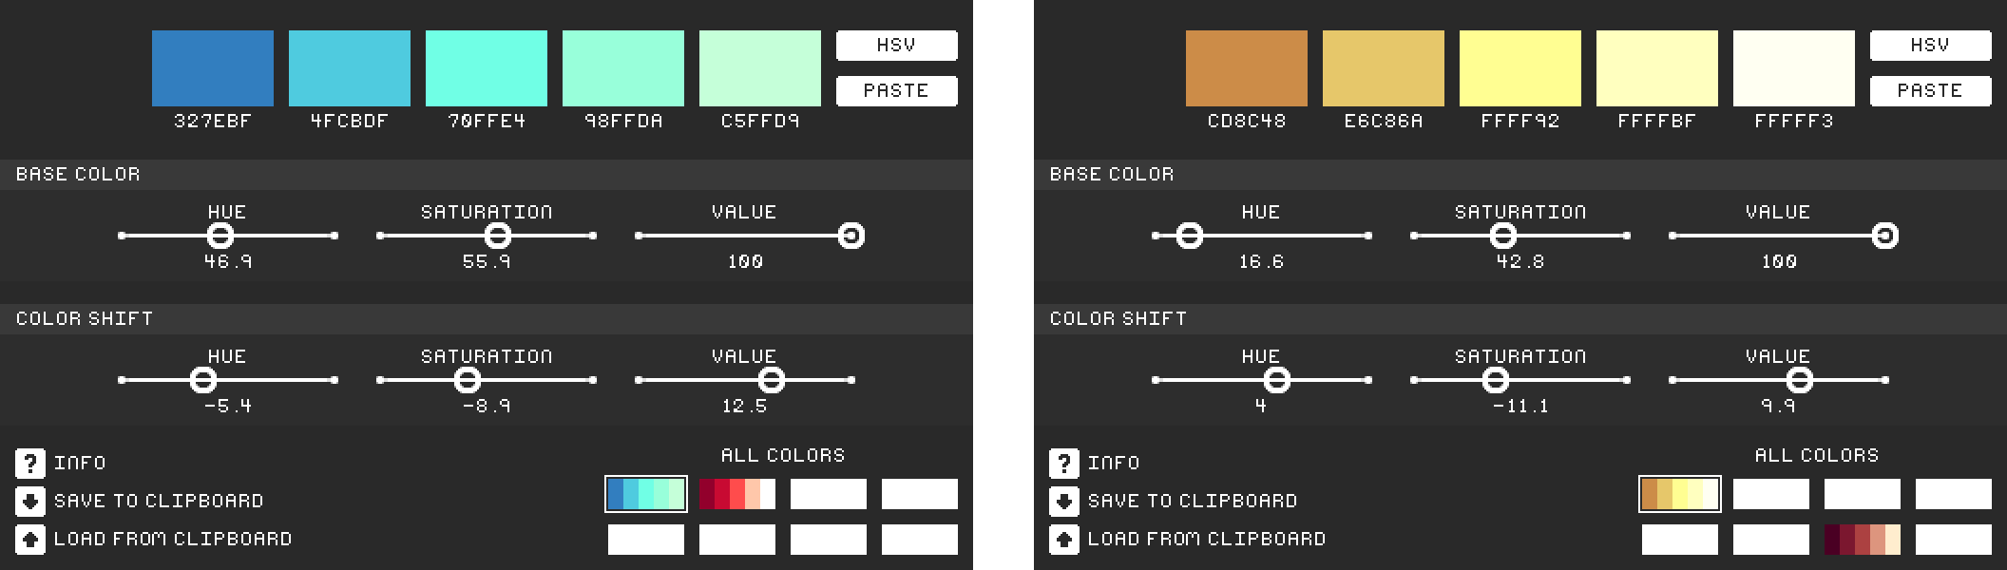The height and width of the screenshot is (570, 2007).
Task: Click the Base Color hue slider handle at 46.9
Action: click(220, 236)
